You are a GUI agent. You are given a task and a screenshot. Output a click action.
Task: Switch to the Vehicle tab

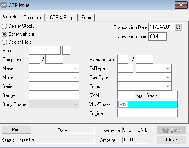click(x=10, y=17)
